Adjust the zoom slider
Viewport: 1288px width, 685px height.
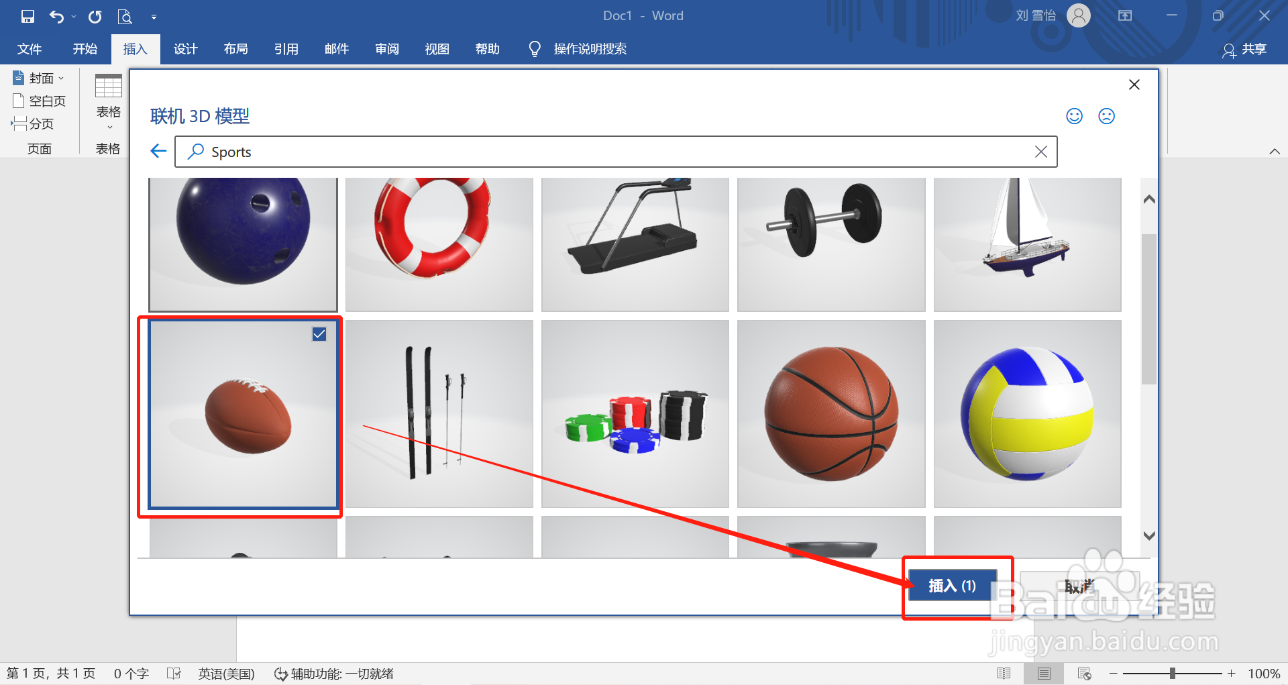coord(1173,673)
